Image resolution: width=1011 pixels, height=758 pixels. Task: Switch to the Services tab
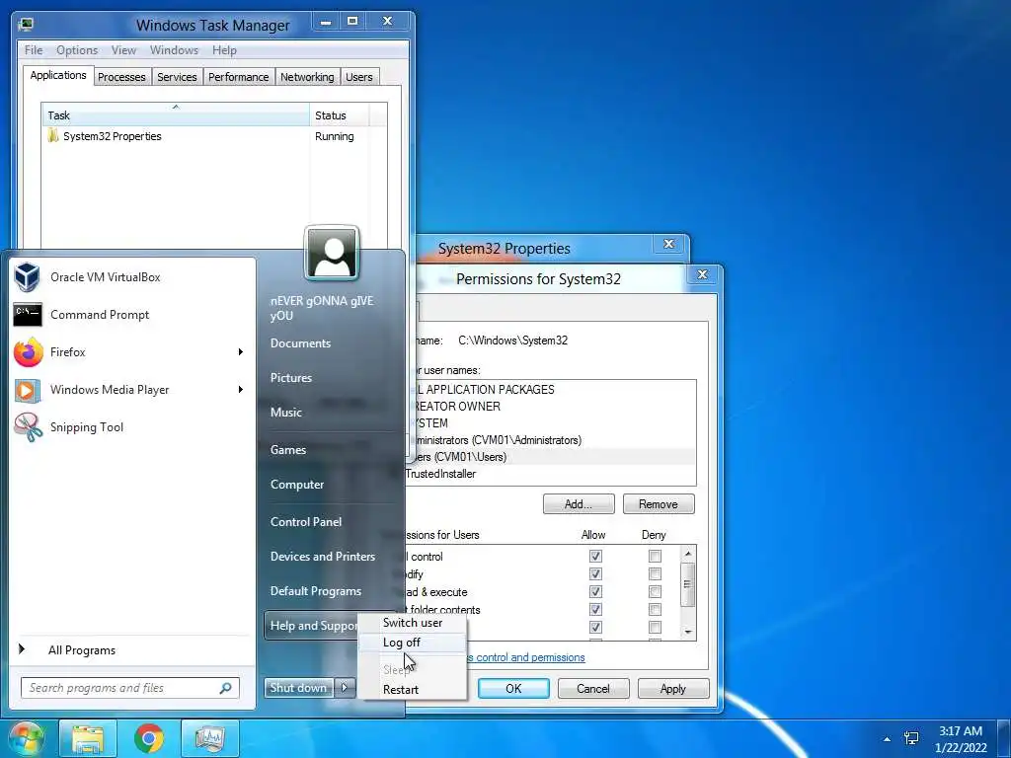[178, 77]
